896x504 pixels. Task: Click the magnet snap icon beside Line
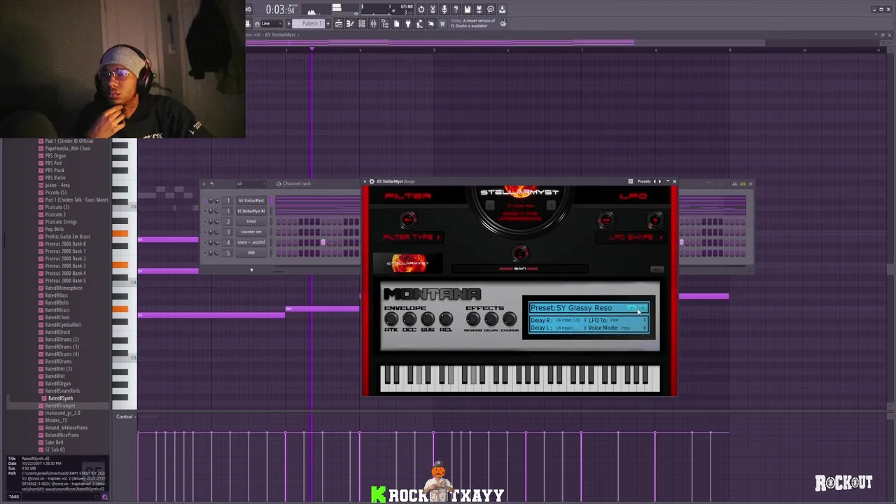coord(257,24)
